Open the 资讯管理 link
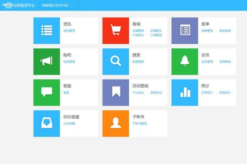This screenshot has width=247, height=164. tap(69, 31)
